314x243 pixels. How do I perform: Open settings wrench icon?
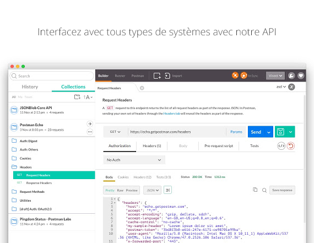pos(291,75)
